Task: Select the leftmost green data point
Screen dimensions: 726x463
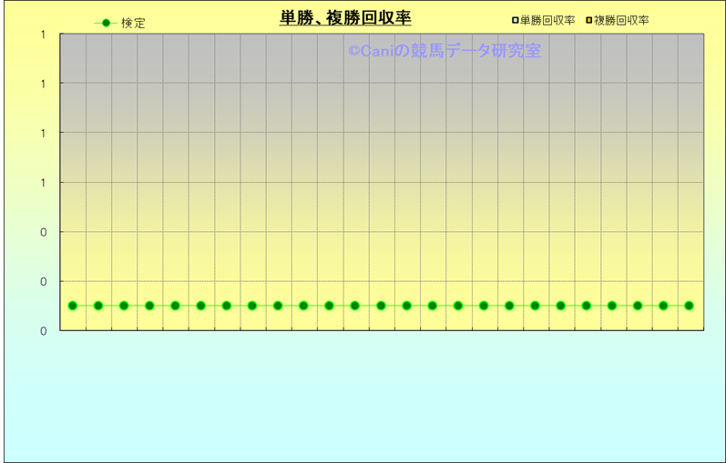Action: pyautogui.click(x=73, y=306)
